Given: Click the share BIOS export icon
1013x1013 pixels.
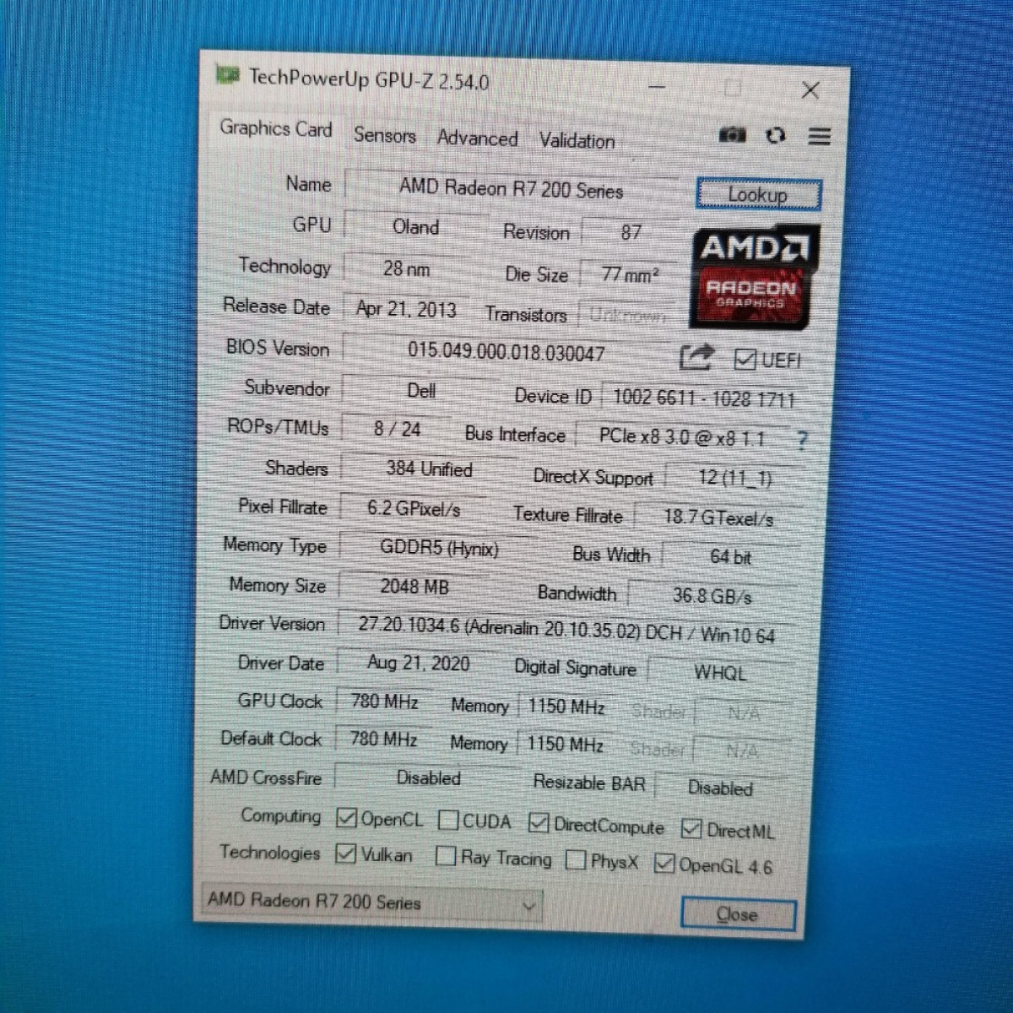Looking at the screenshot, I should (x=697, y=358).
